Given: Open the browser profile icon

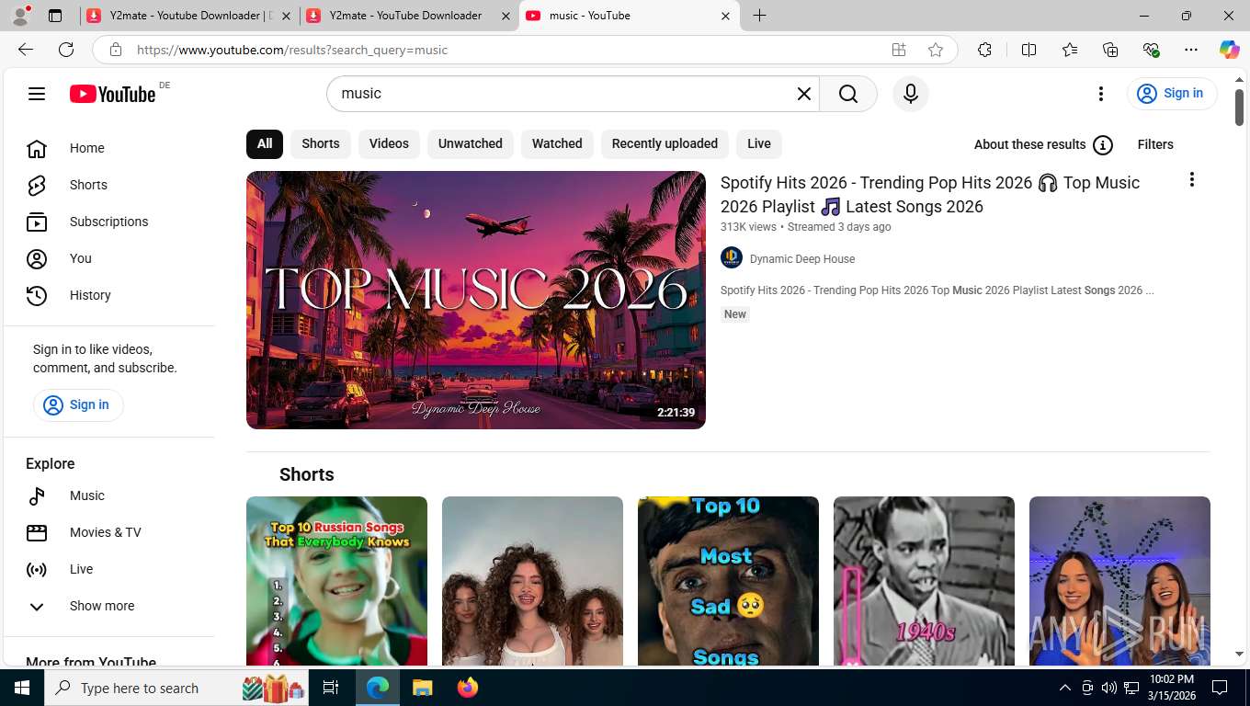Looking at the screenshot, I should coord(20,16).
